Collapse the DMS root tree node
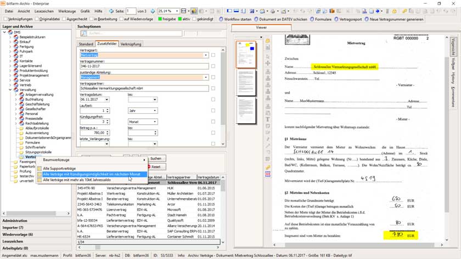Image resolution: width=461 pixels, height=259 pixels. tap(5, 32)
